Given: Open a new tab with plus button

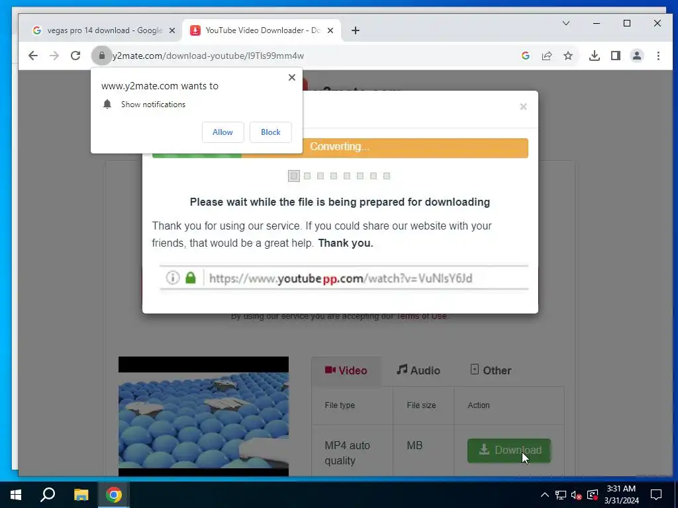Looking at the screenshot, I should click(356, 30).
